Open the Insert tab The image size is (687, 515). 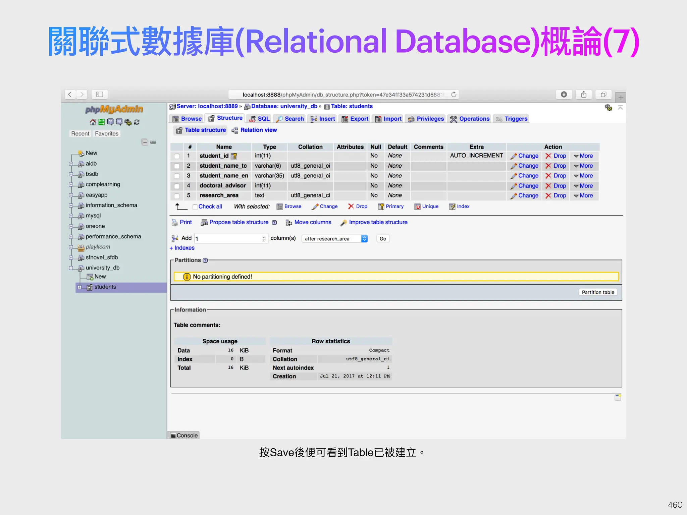[323, 119]
